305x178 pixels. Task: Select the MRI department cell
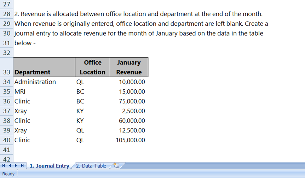pyautogui.click(x=44, y=91)
